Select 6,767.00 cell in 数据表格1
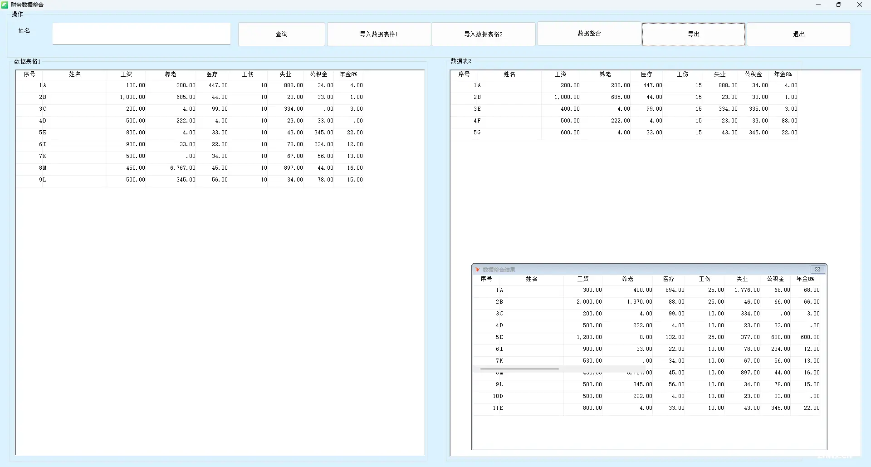This screenshot has width=871, height=467. click(171, 168)
